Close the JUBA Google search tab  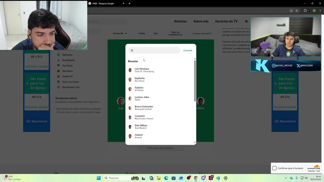(124, 4)
